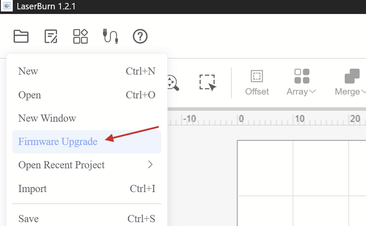Select Firmware Upgrade menu item
366x226 pixels.
pyautogui.click(x=58, y=142)
